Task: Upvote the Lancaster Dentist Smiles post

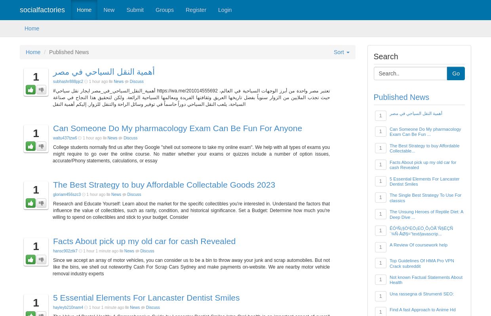Action: coord(30,314)
